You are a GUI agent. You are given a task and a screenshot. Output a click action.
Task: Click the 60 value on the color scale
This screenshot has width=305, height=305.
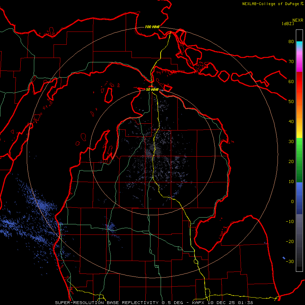291,81
